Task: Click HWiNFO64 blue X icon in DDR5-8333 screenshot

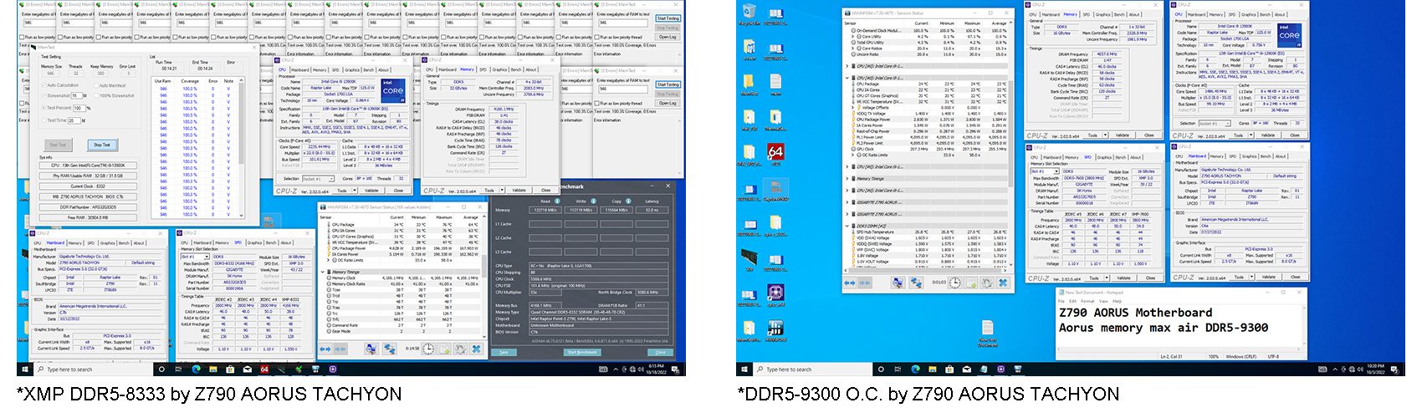Action: [477, 349]
